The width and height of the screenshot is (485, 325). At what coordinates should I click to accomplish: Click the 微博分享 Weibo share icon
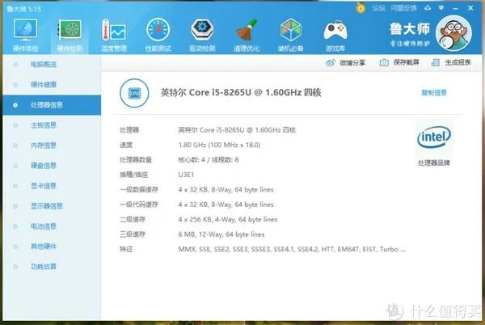[x=331, y=63]
